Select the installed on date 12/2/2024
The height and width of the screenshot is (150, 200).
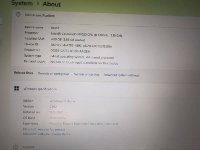pos(56,112)
